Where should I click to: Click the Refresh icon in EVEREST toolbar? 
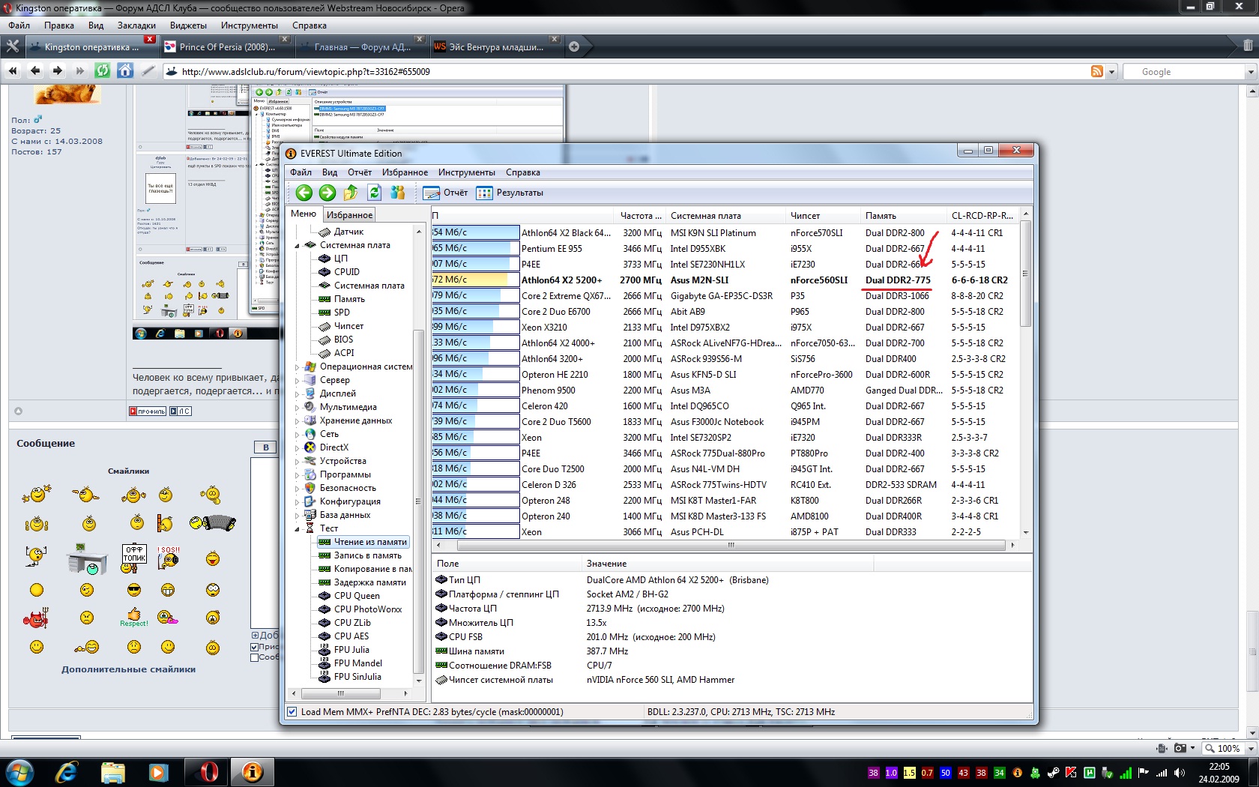pyautogui.click(x=374, y=193)
